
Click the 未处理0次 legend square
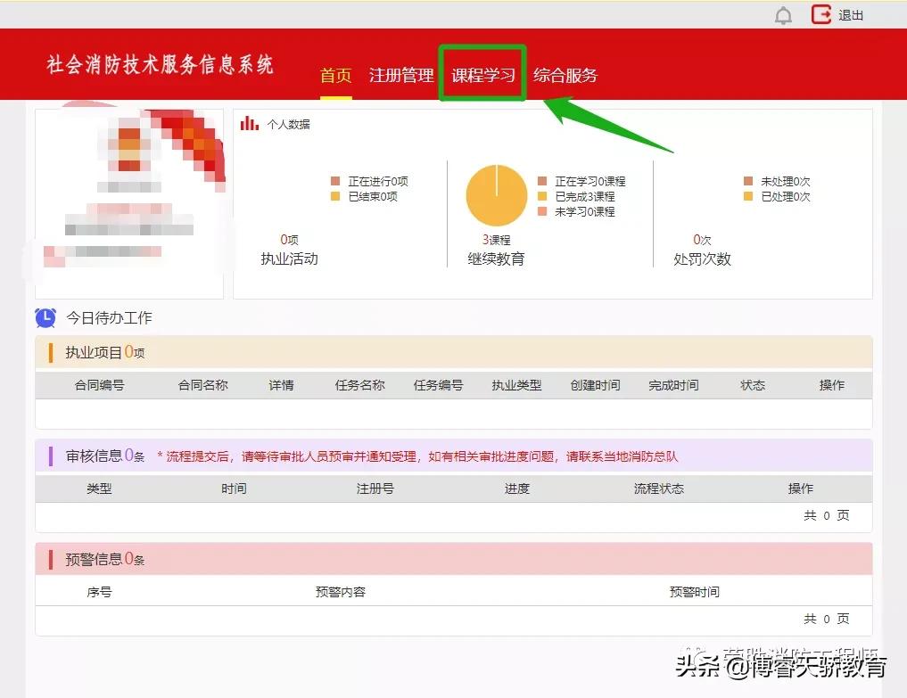point(746,181)
